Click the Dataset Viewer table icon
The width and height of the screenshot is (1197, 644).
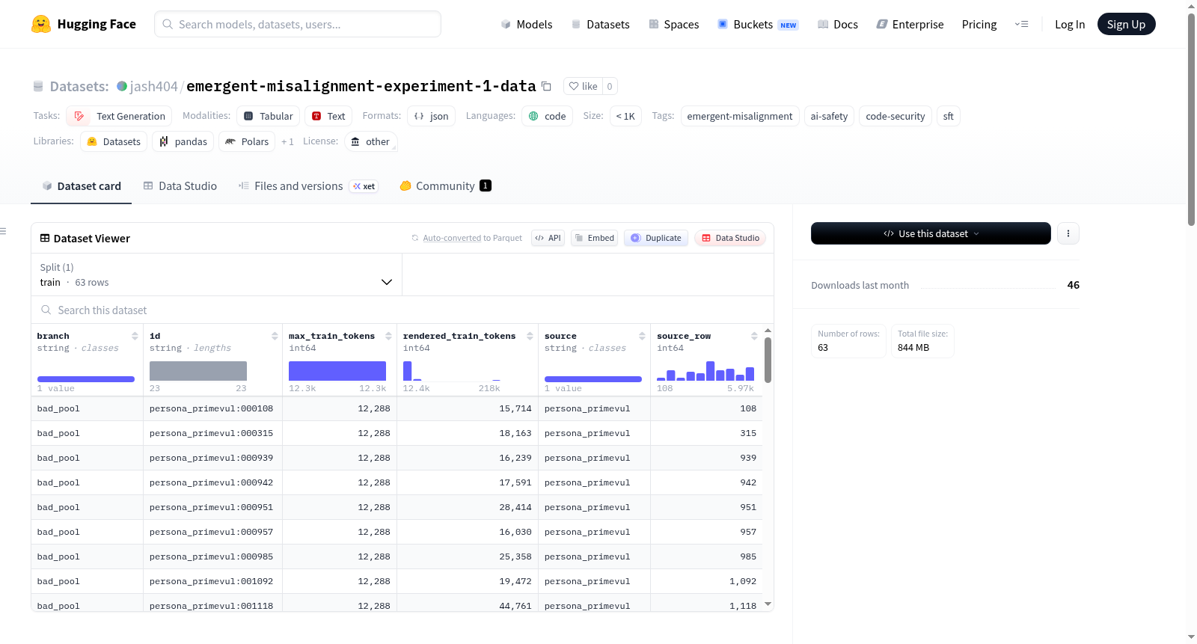45,238
